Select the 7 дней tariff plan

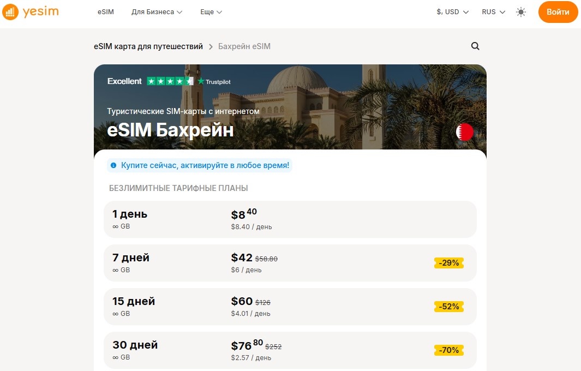tap(290, 262)
